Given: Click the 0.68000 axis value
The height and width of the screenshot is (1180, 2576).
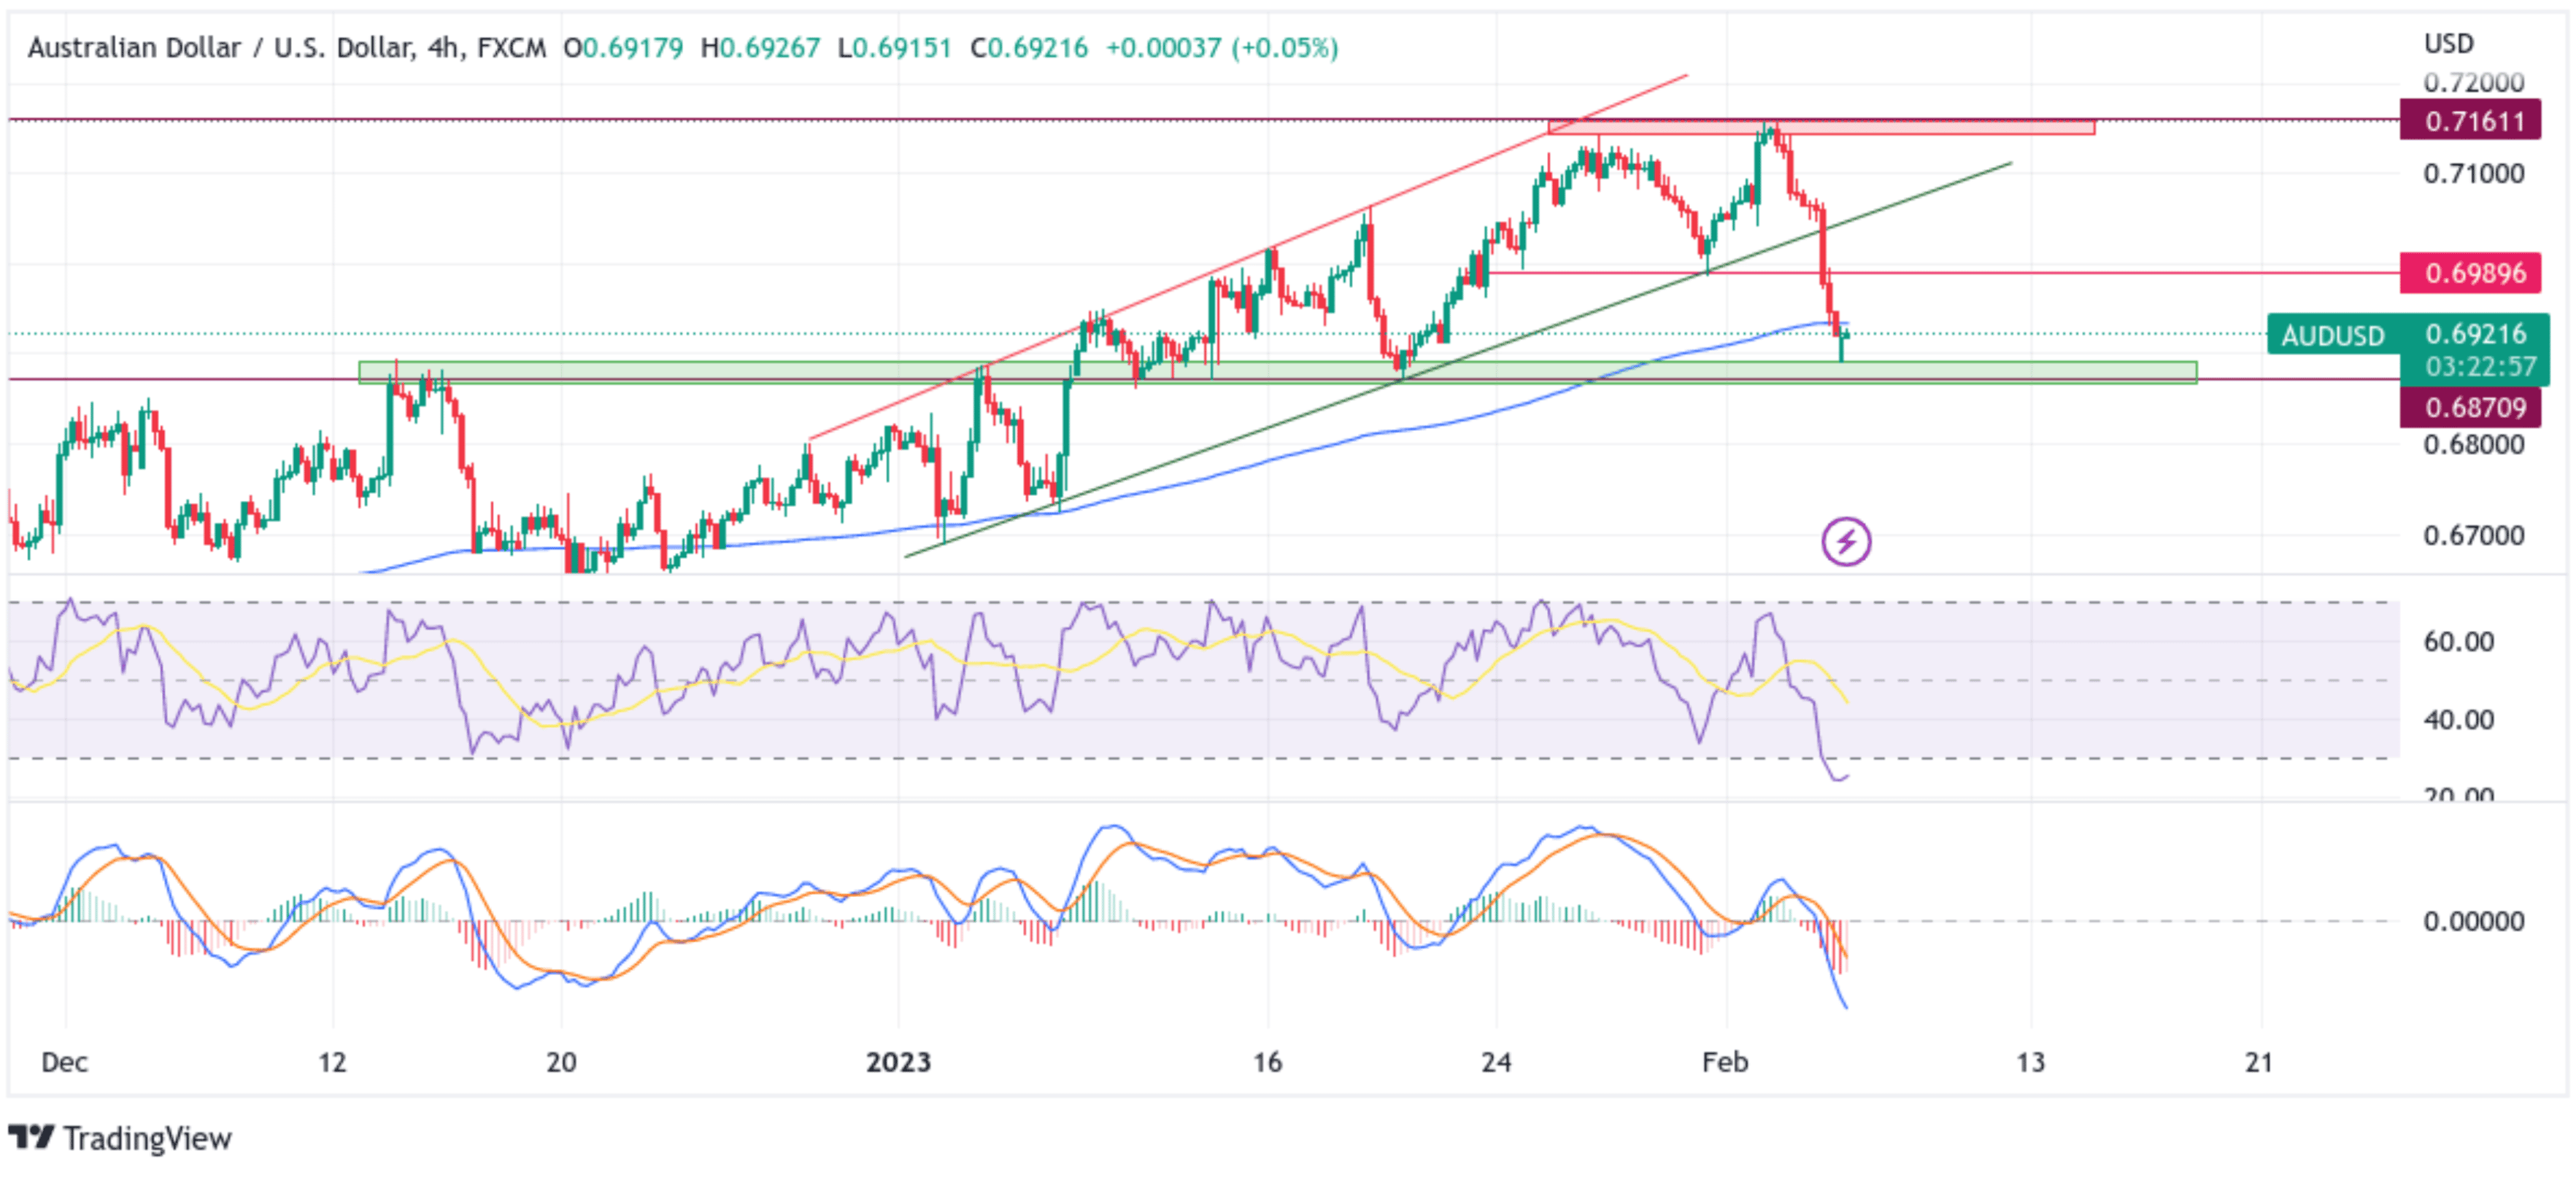Looking at the screenshot, I should (2474, 443).
